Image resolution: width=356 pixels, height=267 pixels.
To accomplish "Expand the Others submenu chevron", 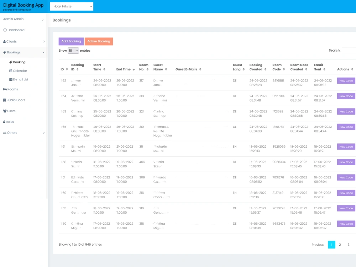I will (x=44, y=133).
